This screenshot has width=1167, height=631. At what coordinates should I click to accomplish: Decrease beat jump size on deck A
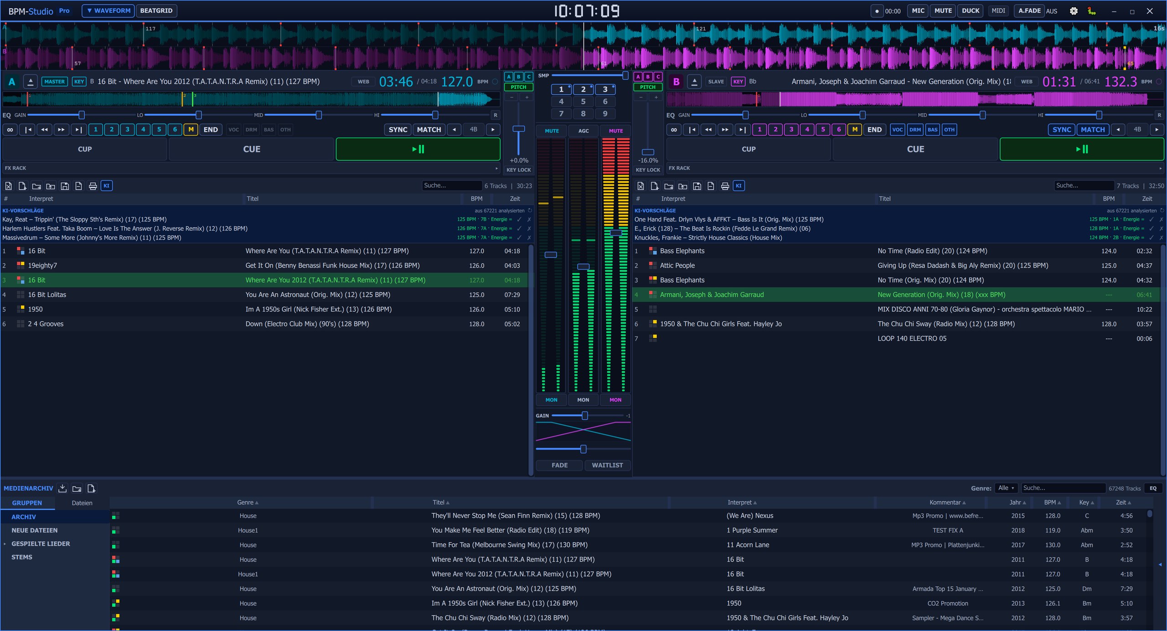click(454, 130)
